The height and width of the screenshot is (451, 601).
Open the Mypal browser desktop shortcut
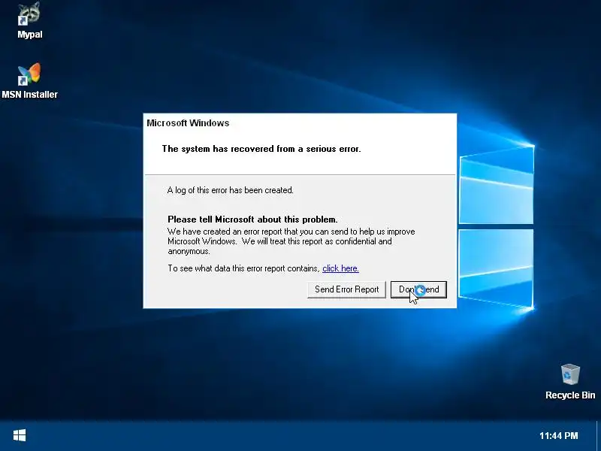click(29, 20)
